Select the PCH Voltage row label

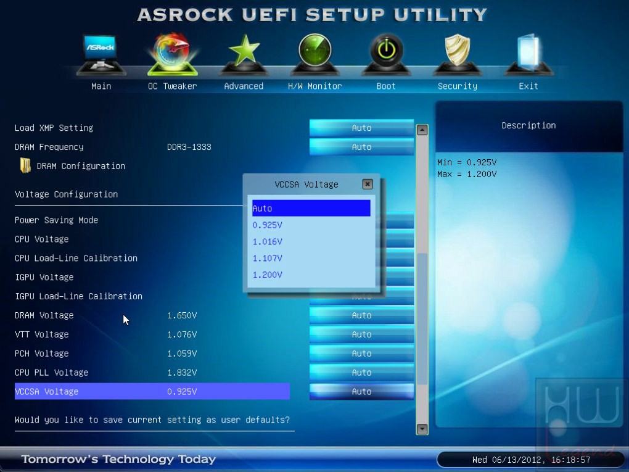pyautogui.click(x=41, y=354)
